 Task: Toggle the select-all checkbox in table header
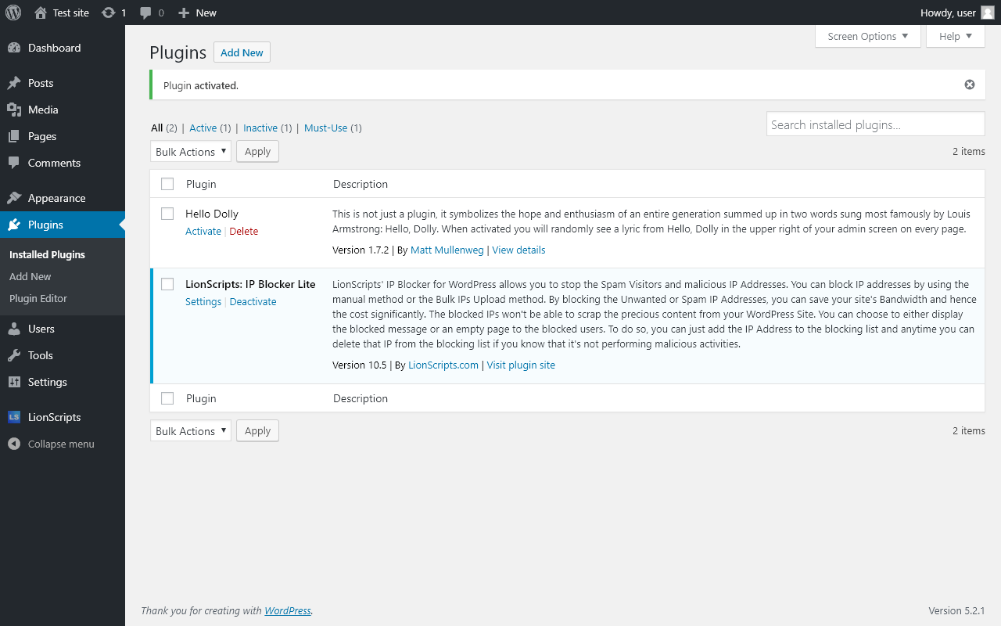coord(167,184)
